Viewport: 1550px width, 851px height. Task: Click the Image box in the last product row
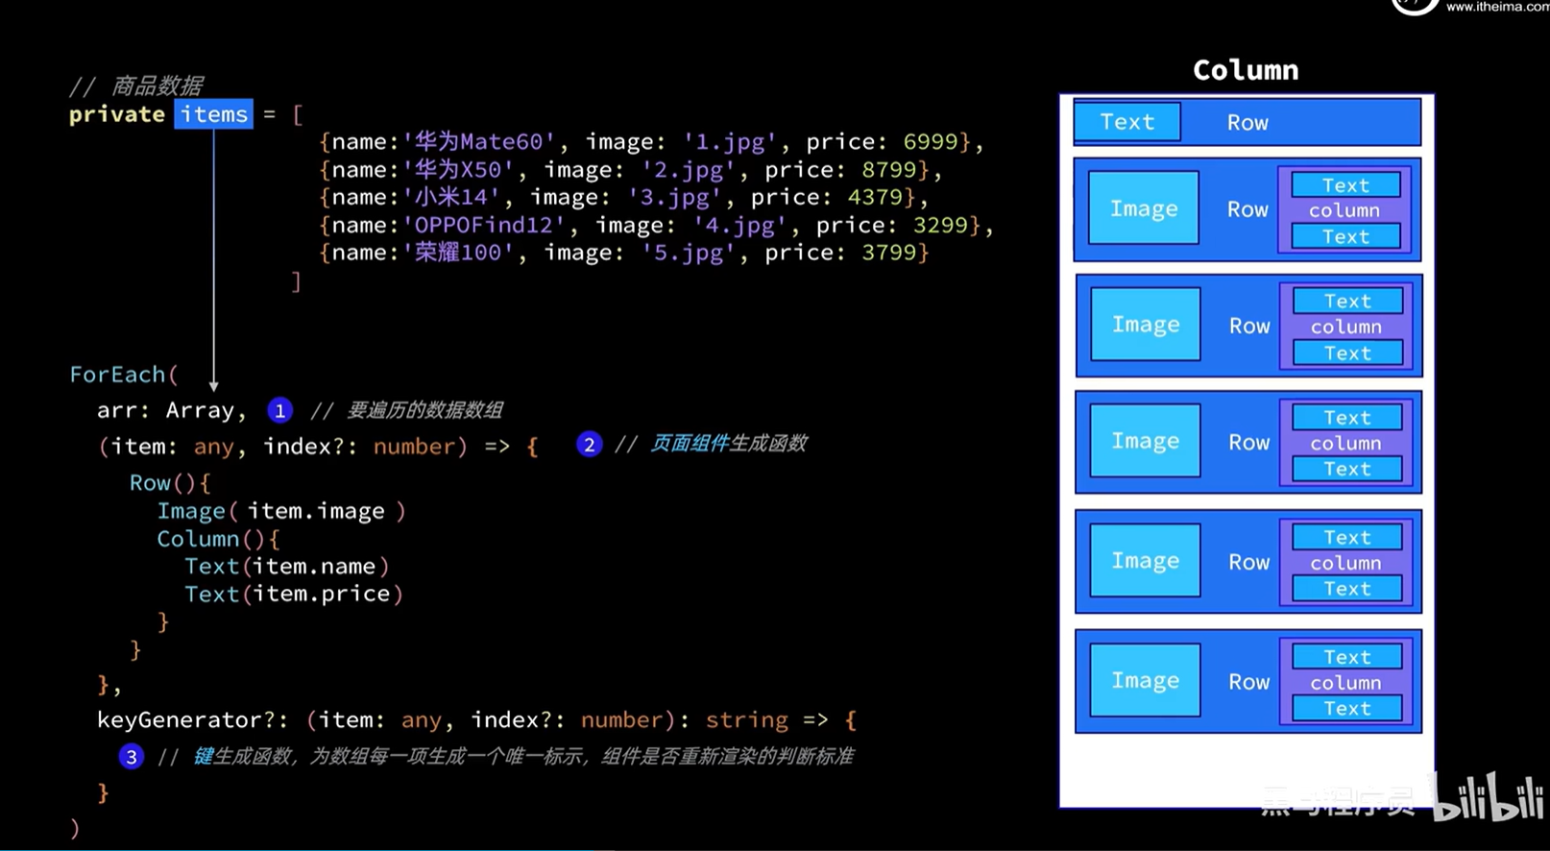click(1145, 680)
